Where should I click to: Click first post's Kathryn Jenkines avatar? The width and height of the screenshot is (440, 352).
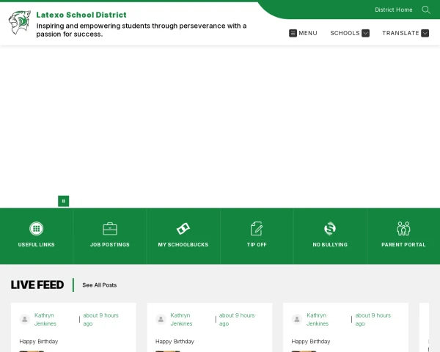(x=25, y=319)
